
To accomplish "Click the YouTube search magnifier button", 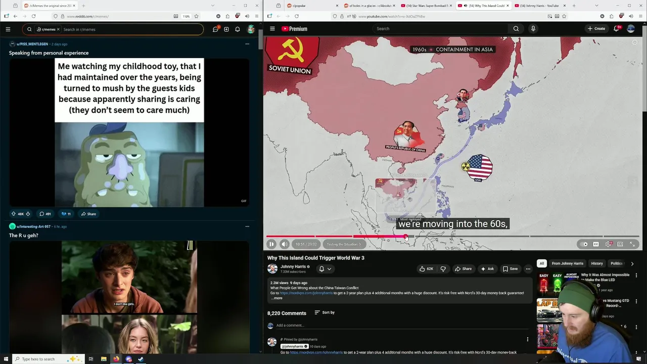I will tap(516, 29).
